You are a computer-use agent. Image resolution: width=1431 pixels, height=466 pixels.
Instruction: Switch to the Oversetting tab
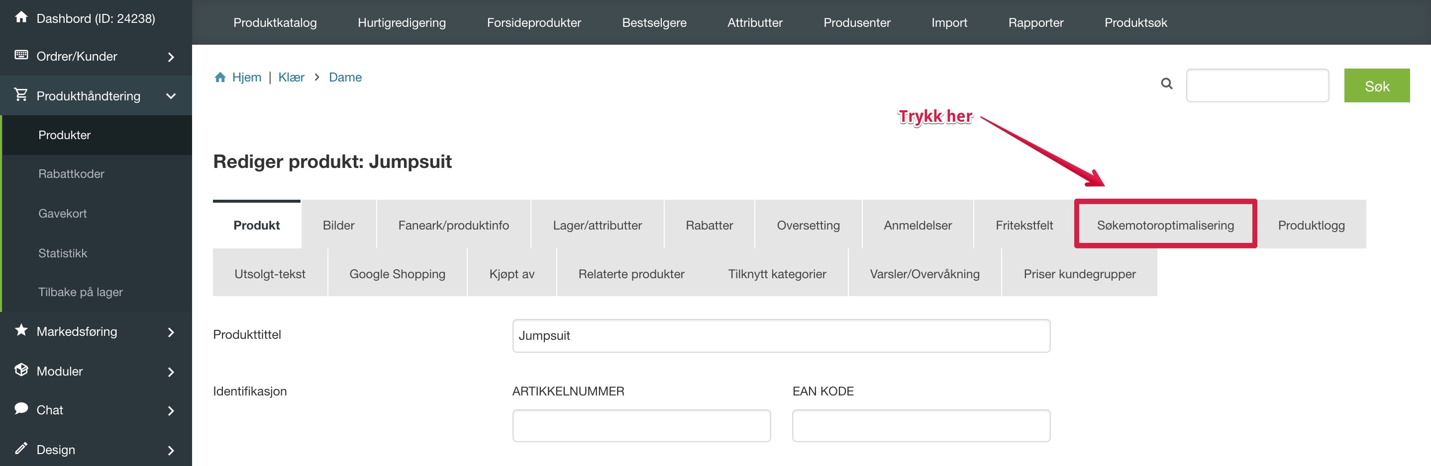[x=808, y=225]
